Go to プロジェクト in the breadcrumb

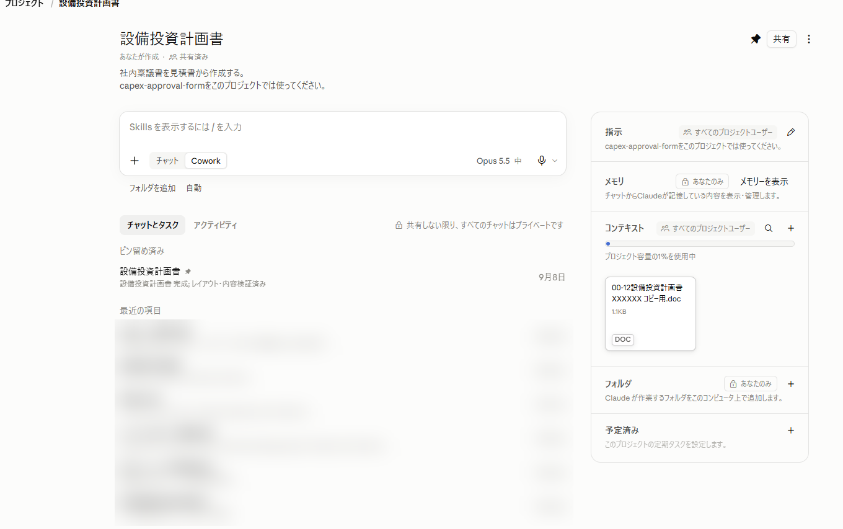point(24,4)
